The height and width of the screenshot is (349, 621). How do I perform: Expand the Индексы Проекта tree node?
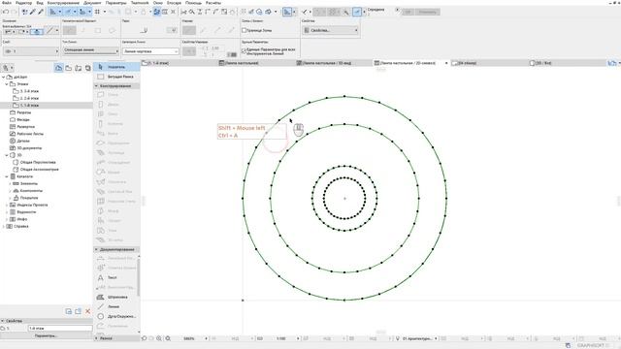[7, 205]
